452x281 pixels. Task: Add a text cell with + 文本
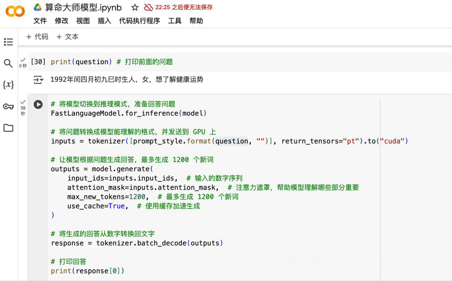[x=67, y=36]
